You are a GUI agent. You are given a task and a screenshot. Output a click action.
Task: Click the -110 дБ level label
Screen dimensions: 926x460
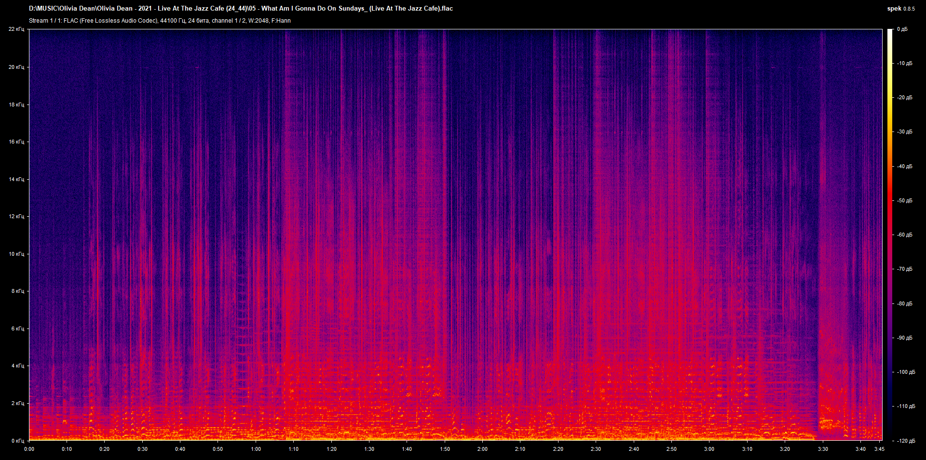click(906, 407)
